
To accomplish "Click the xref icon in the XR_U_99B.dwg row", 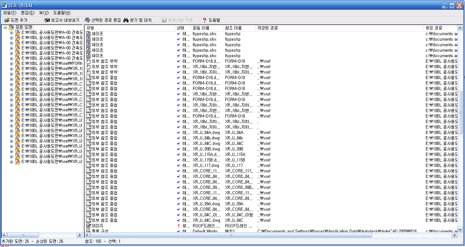I will tap(89, 149).
